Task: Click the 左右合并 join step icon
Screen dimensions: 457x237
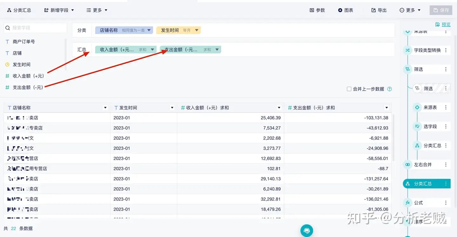Action: (407, 165)
